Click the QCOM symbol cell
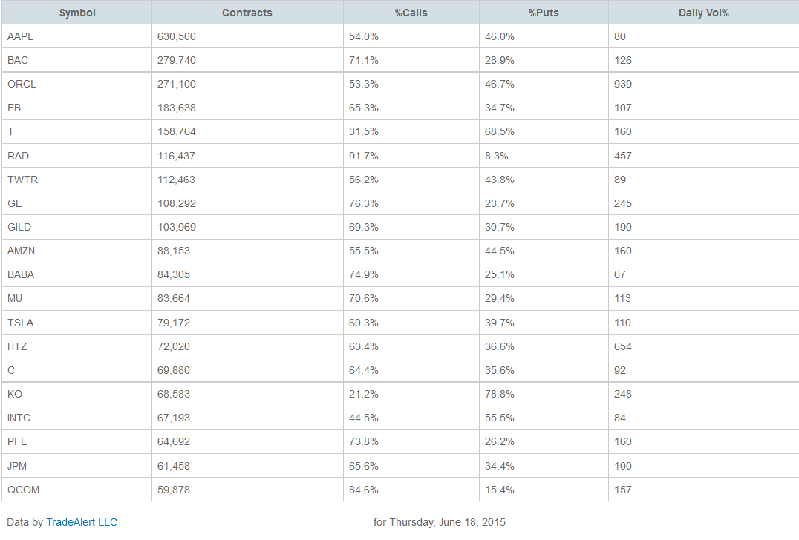This screenshot has width=799, height=540. 24,490
